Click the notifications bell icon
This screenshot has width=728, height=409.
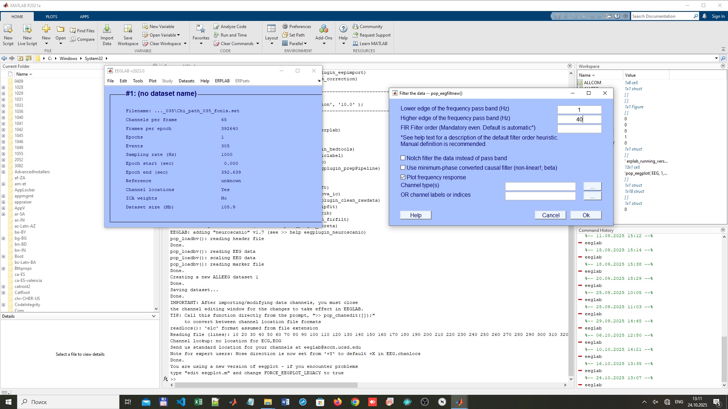pyautogui.click(x=705, y=16)
